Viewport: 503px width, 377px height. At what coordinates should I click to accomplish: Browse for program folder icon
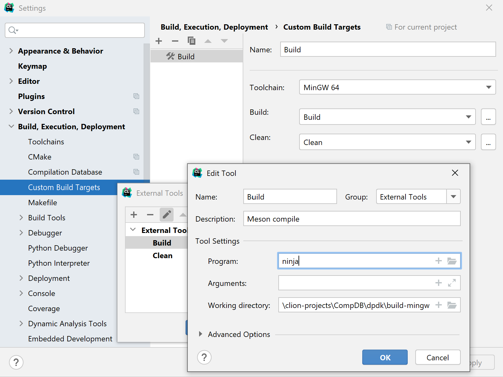(452, 261)
